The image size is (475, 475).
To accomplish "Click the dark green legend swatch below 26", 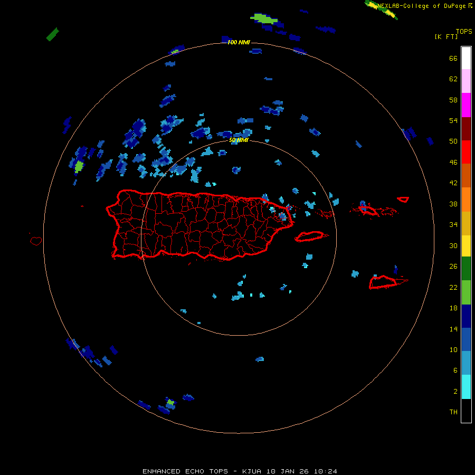I will coord(466,269).
